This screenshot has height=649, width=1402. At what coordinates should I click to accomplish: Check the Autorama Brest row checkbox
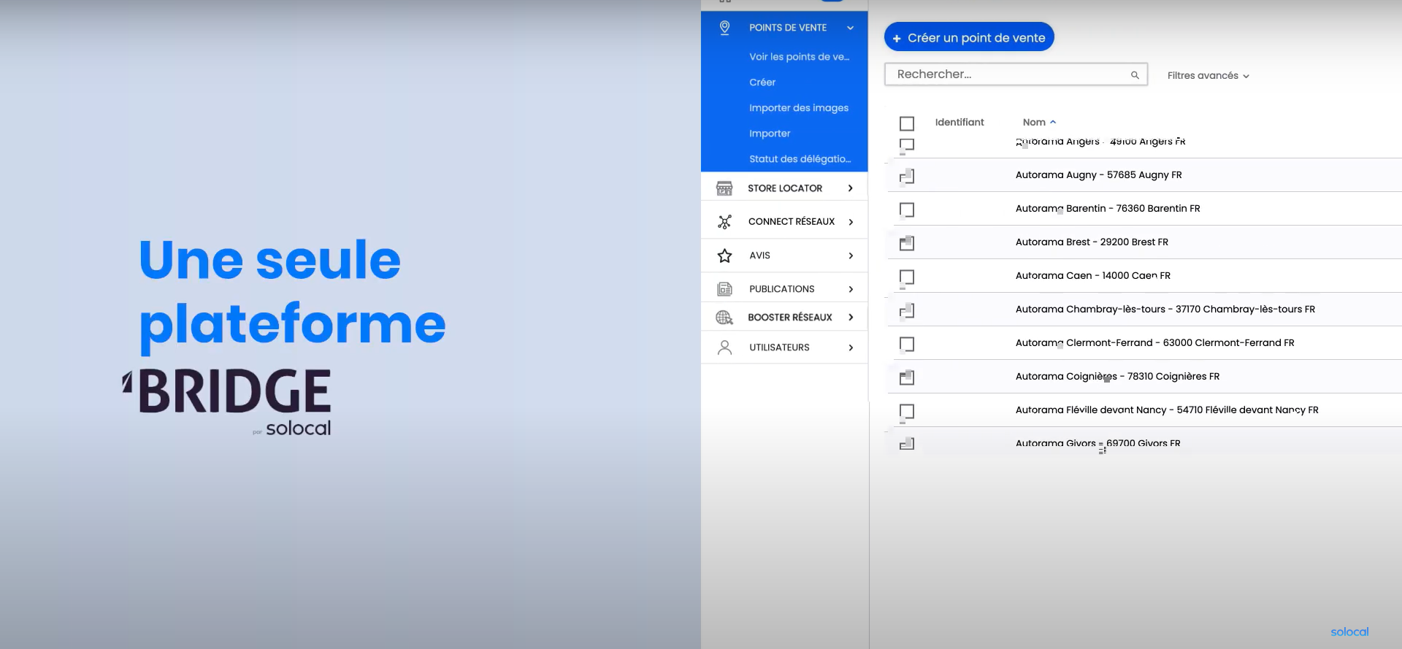tap(907, 243)
